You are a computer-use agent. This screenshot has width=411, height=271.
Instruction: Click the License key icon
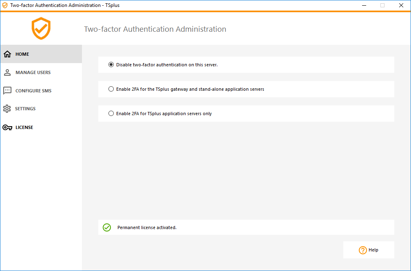pos(7,127)
